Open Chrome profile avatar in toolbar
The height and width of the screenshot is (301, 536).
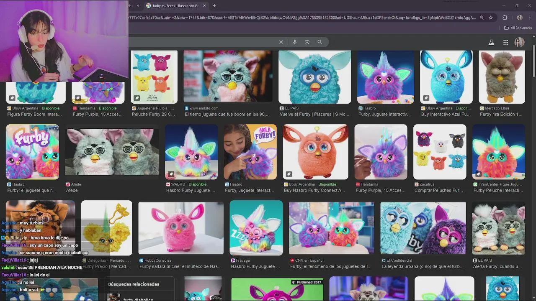(519, 18)
